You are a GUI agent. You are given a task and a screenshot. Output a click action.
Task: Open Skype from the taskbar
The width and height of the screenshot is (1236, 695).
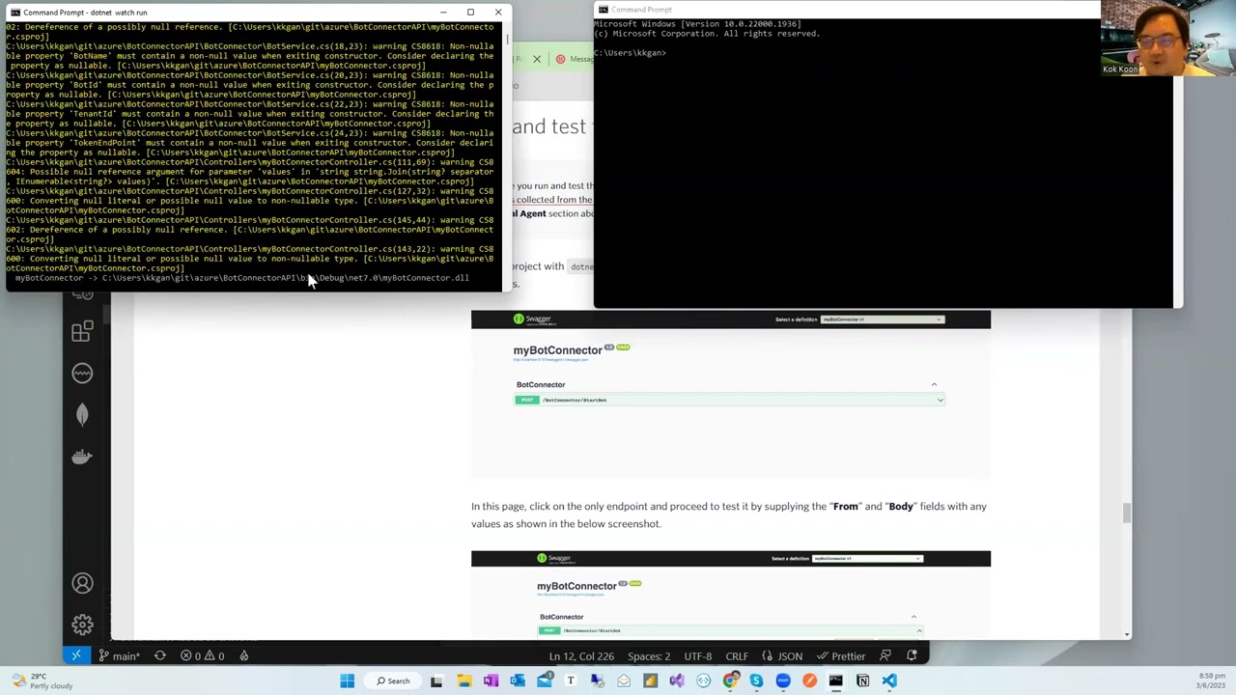tap(756, 681)
